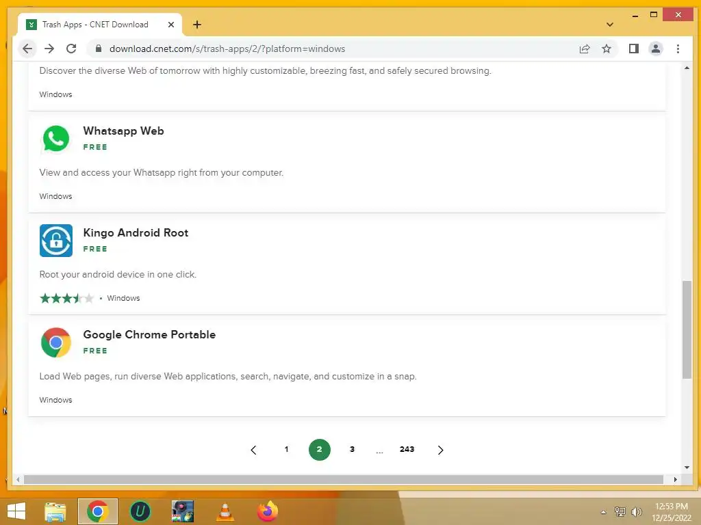
Task: Click "Root your android device in one click."
Action: click(118, 275)
